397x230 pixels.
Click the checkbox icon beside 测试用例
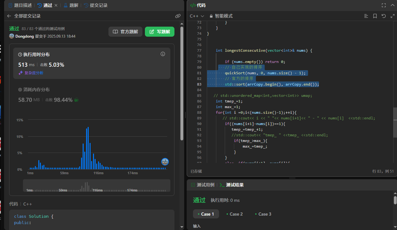point(193,185)
